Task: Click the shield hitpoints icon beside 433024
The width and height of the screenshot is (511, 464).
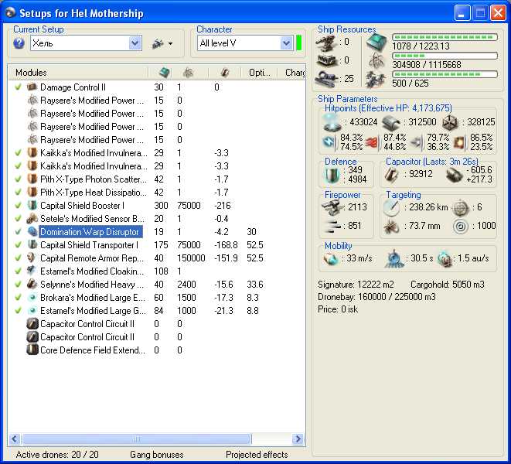Action: click(x=332, y=122)
